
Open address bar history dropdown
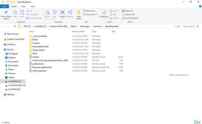pos(176,26)
